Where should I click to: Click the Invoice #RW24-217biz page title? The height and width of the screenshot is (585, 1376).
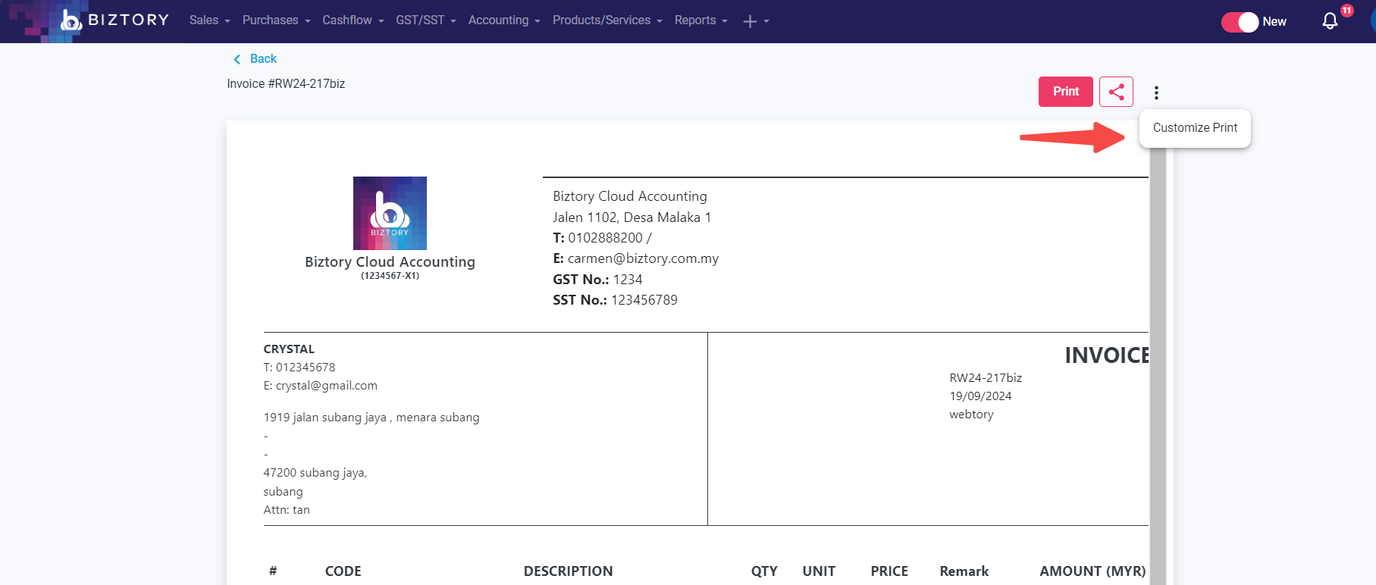pyautogui.click(x=286, y=84)
